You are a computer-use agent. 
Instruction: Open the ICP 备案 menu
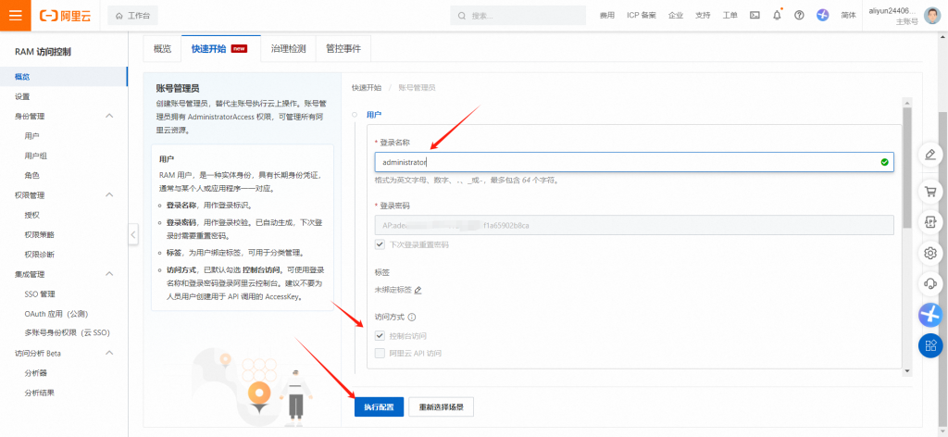[x=641, y=16]
